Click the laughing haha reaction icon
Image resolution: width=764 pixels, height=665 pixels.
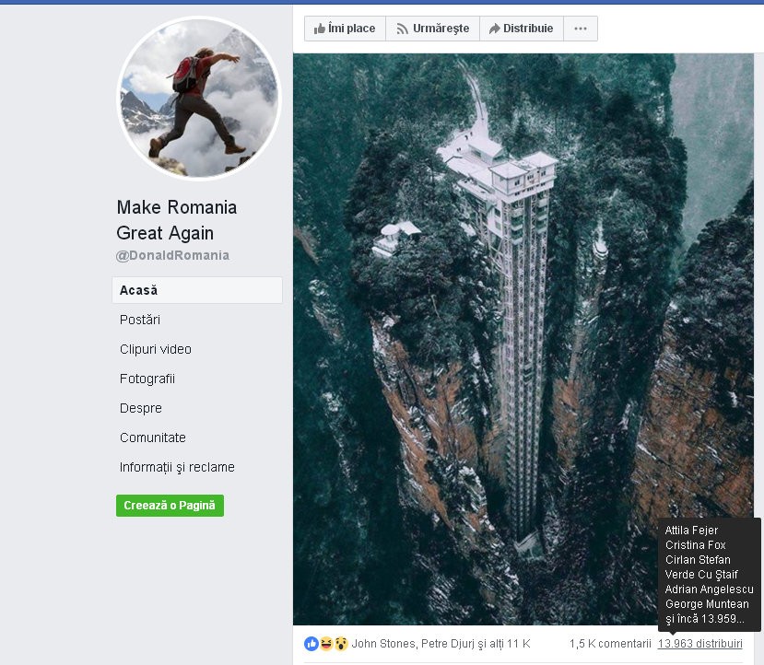326,643
